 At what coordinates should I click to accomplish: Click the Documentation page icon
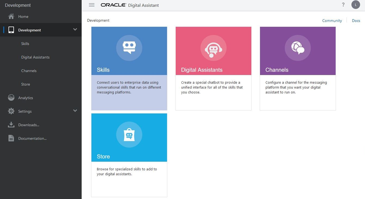[x=11, y=138]
